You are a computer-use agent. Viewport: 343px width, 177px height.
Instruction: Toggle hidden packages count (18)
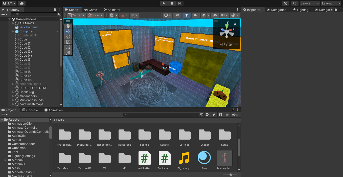point(236,115)
